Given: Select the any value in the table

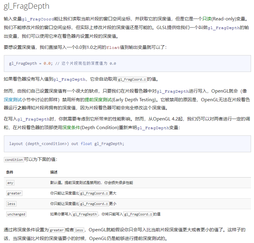Looking at the screenshot, I should point(10,182).
